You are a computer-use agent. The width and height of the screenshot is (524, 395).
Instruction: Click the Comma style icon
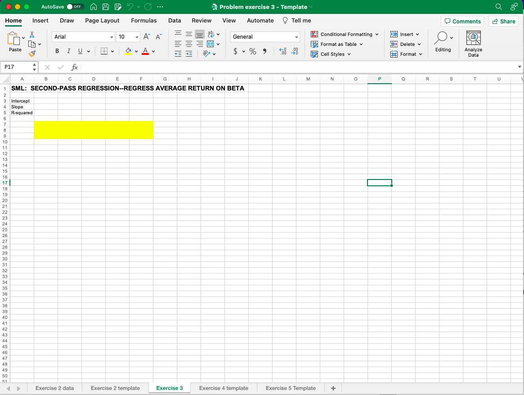pyautogui.click(x=265, y=51)
